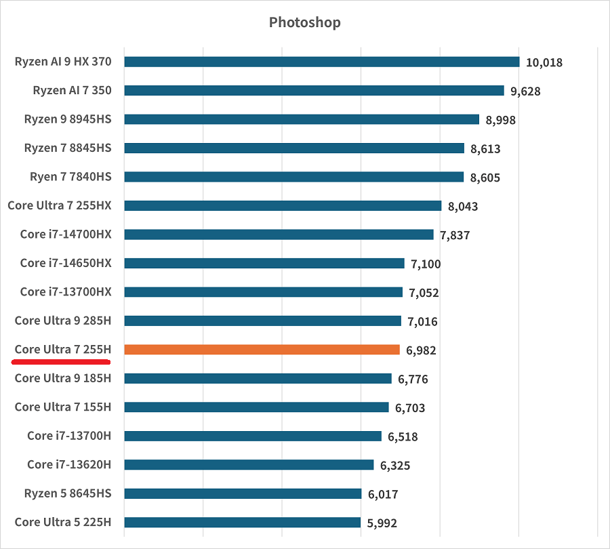Click the Core Ultra 7 255HX bar

click(283, 205)
